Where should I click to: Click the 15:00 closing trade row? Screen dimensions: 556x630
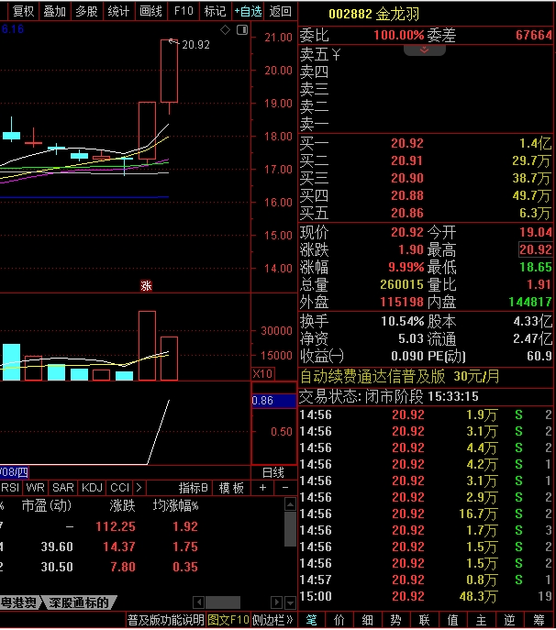coord(426,596)
